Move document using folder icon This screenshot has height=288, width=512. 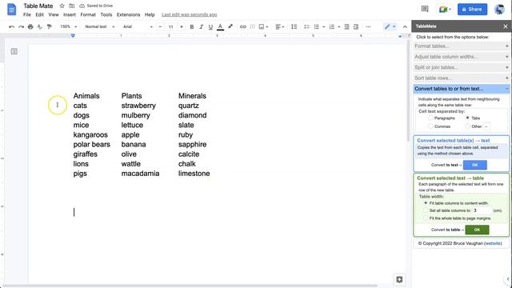[x=72, y=6]
